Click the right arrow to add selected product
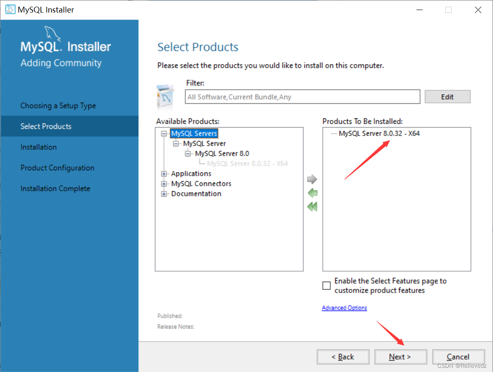This screenshot has height=372, width=493. coord(312,179)
